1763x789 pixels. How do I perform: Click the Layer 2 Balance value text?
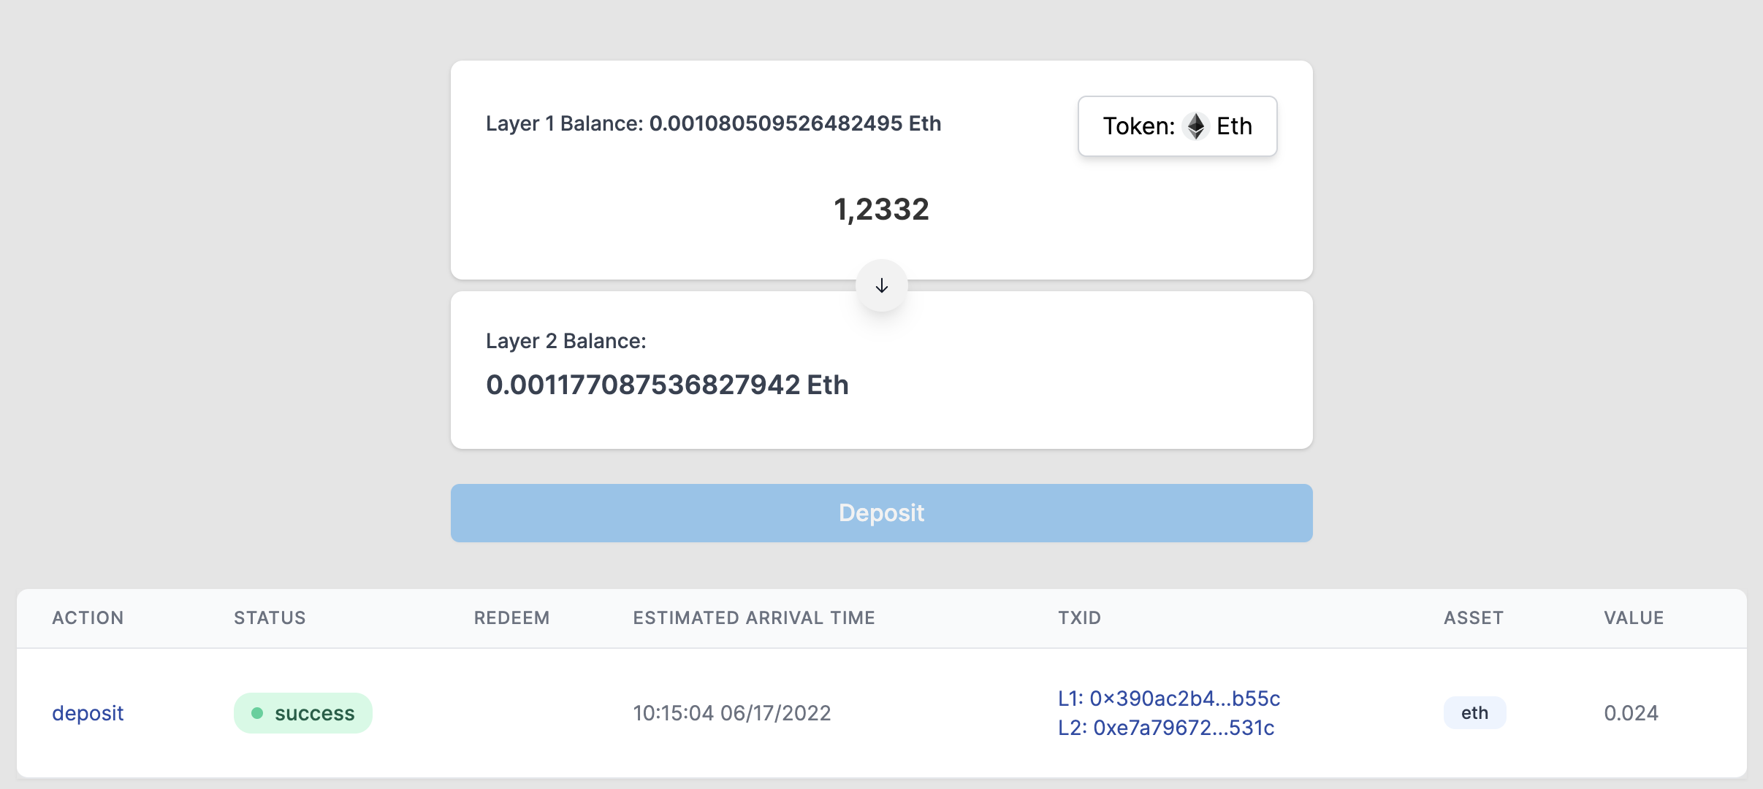pyautogui.click(x=667, y=385)
